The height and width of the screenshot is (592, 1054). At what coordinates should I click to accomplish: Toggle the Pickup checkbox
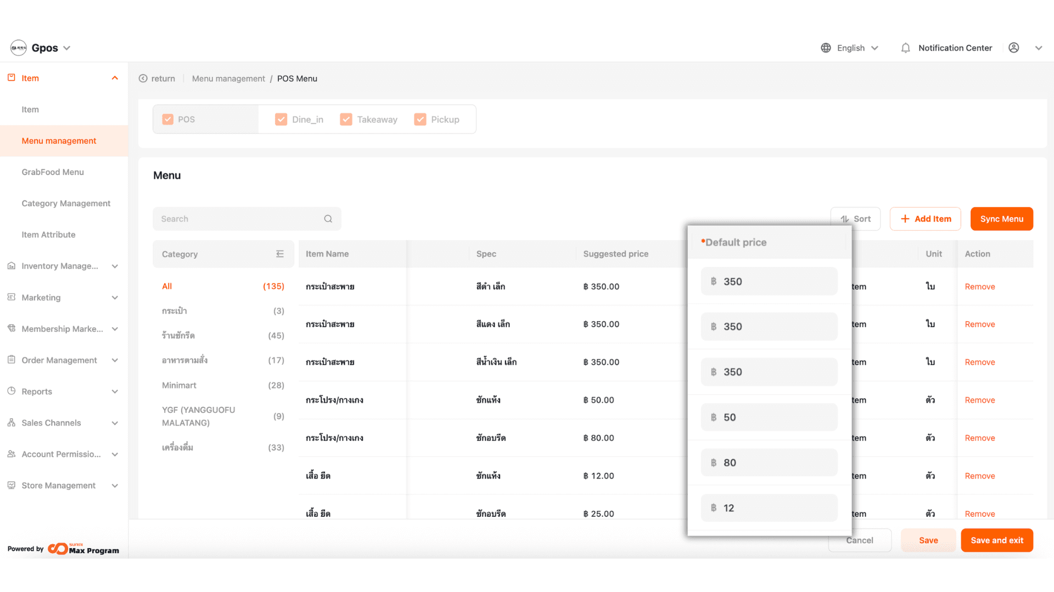point(420,119)
